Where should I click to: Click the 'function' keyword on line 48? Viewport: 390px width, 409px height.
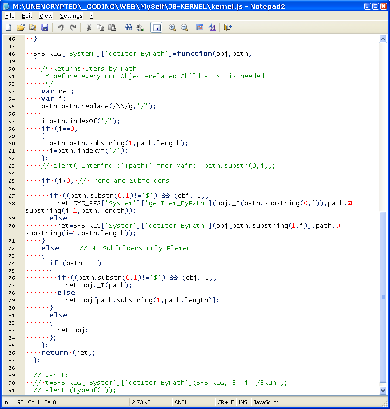[195, 53]
